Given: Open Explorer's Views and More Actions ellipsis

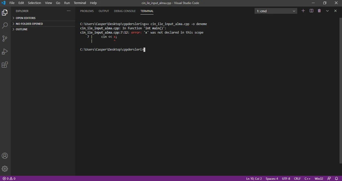Looking at the screenshot, I should click(x=69, y=11).
